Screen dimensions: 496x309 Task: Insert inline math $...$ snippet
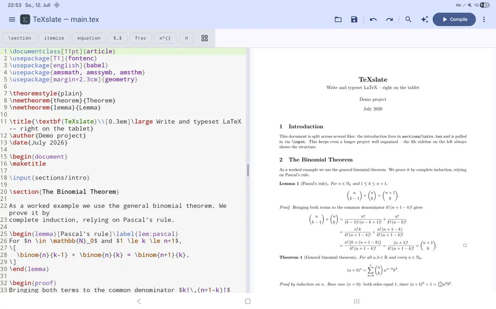click(117, 38)
